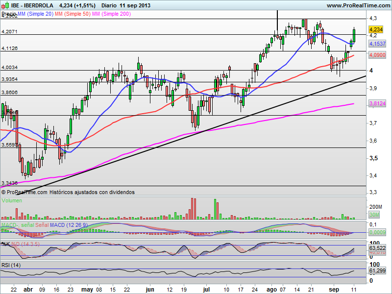Open the www.ProRealTime.com link

pyautogui.click(x=358, y=5)
